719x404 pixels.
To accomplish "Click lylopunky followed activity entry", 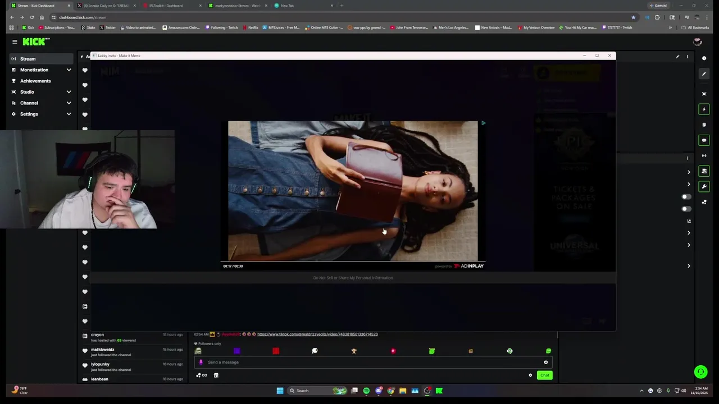I will 133,367.
